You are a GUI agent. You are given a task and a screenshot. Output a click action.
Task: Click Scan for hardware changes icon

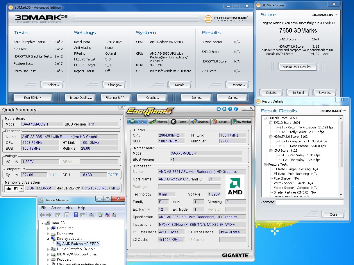coord(92,215)
